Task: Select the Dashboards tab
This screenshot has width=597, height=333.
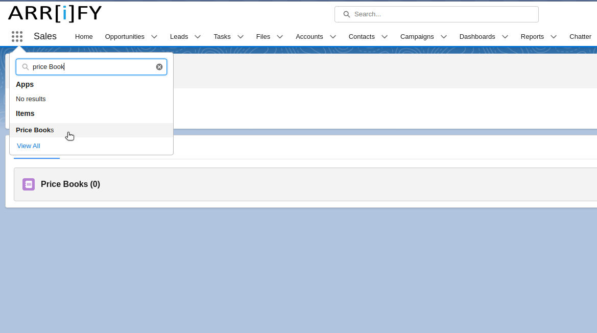Action: [477, 36]
